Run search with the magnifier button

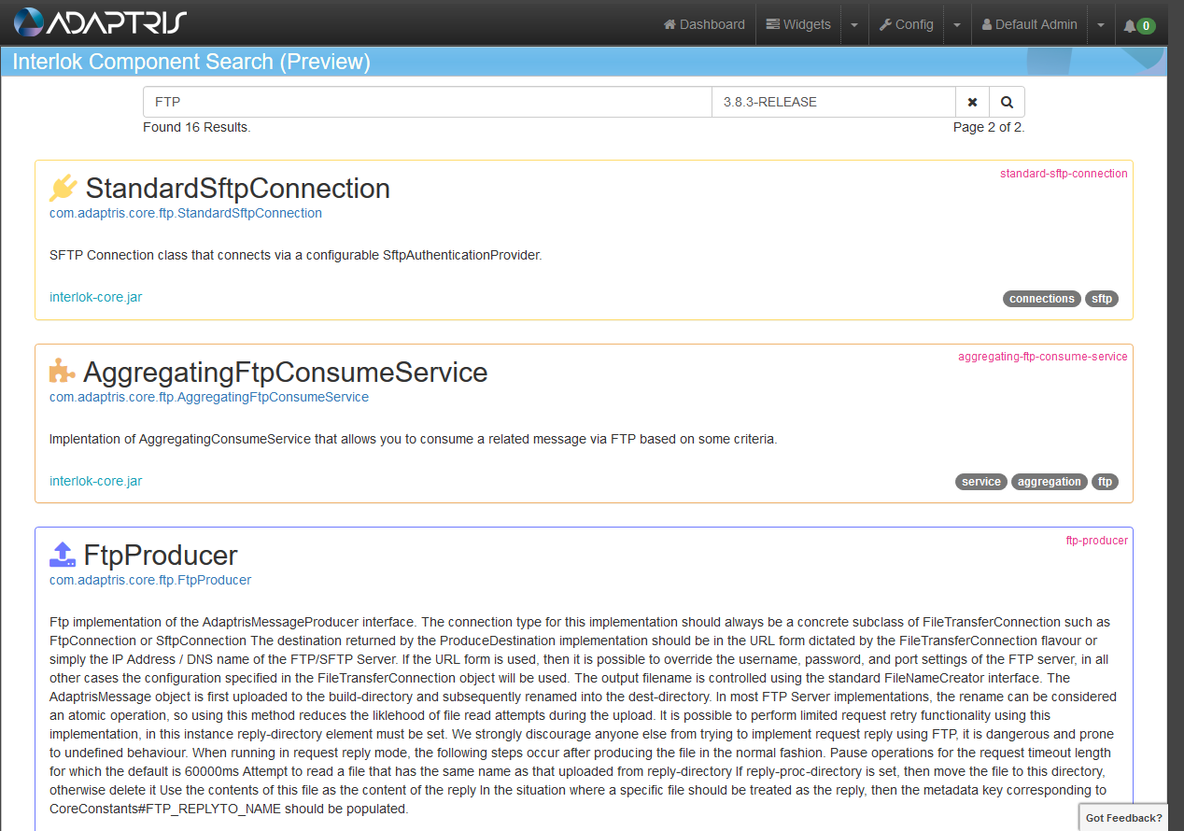1008,102
